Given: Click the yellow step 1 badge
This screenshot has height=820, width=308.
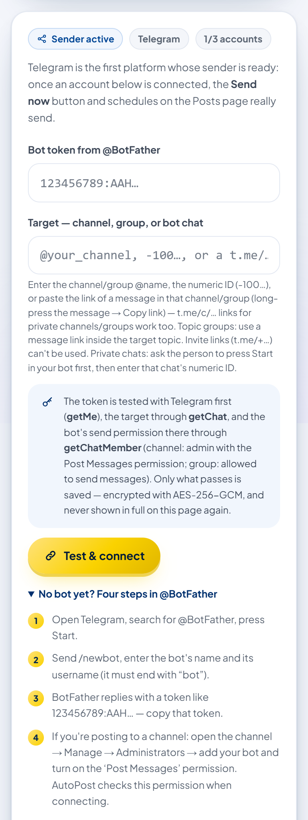Looking at the screenshot, I should click(36, 621).
